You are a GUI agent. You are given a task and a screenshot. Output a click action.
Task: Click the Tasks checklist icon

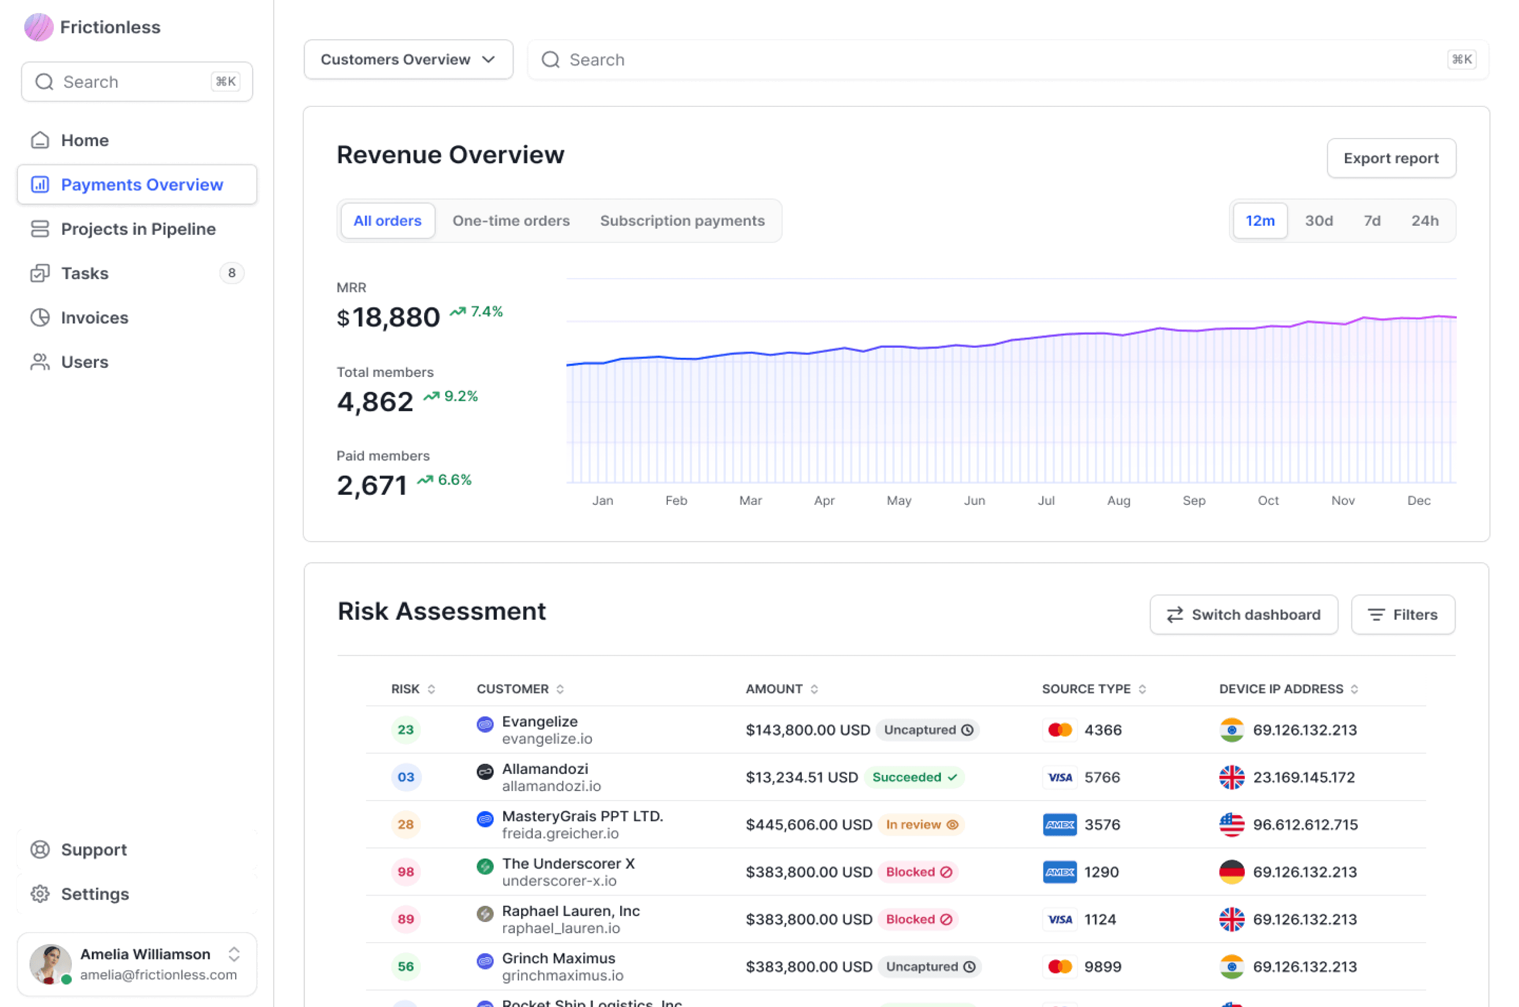pyautogui.click(x=40, y=273)
